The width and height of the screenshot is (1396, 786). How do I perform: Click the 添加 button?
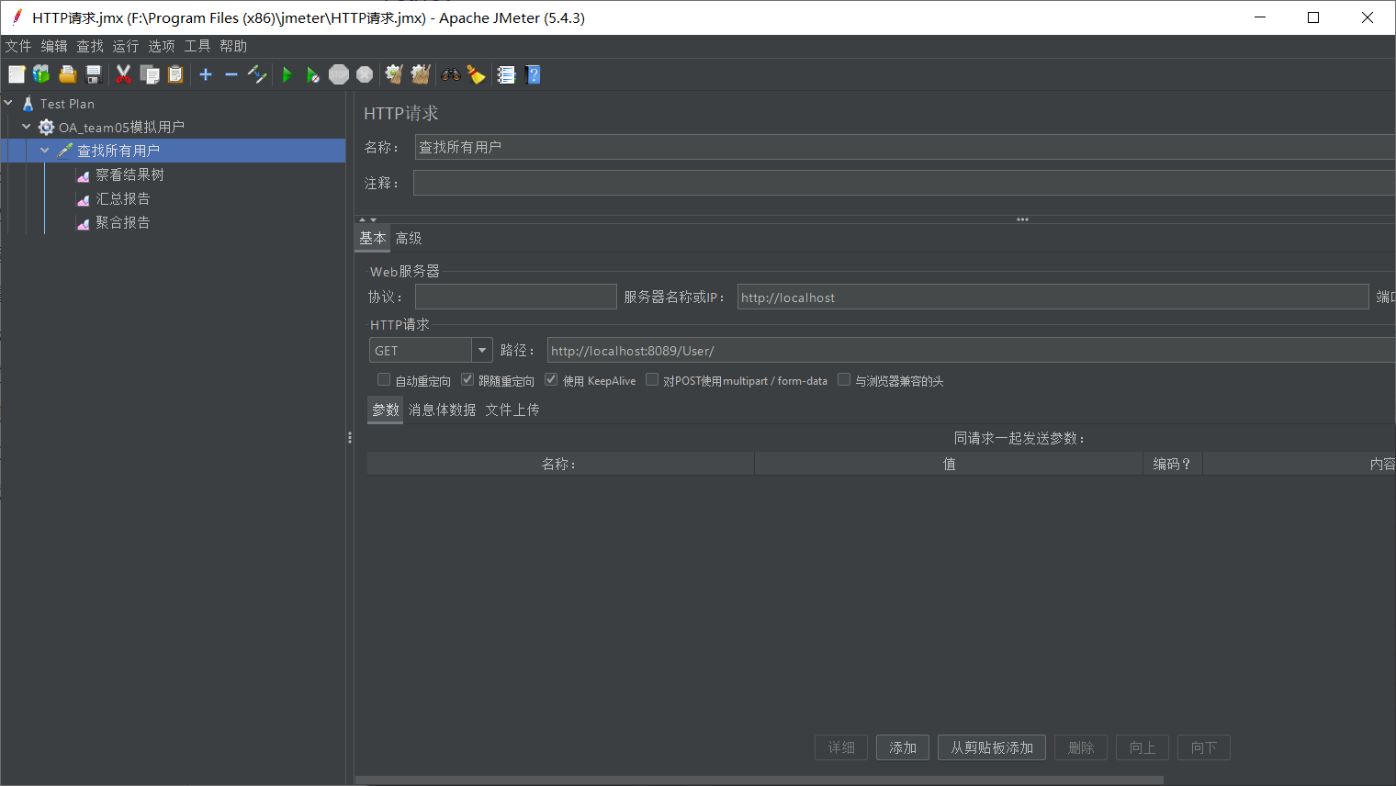(x=903, y=747)
